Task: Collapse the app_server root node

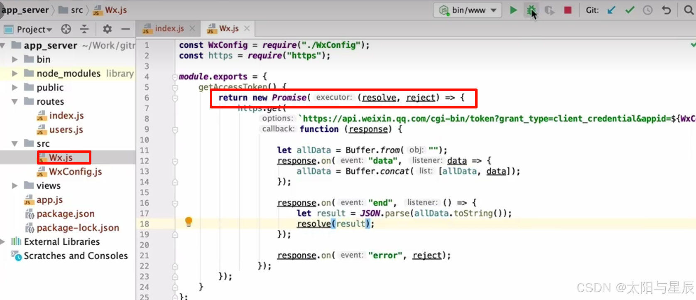Action: (3, 45)
